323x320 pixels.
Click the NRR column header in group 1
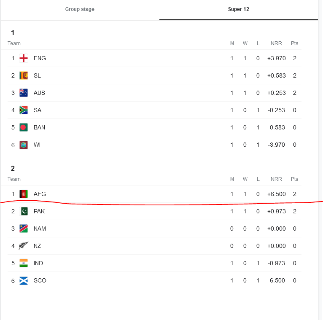(276, 43)
